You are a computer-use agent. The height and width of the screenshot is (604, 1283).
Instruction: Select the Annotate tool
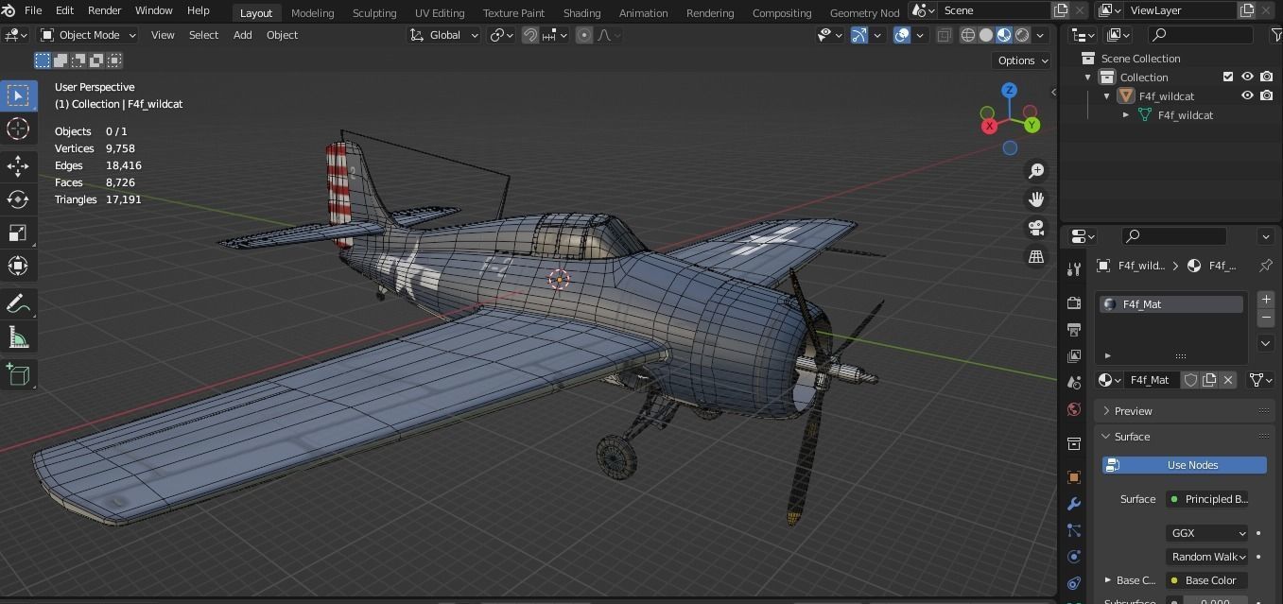(x=18, y=303)
